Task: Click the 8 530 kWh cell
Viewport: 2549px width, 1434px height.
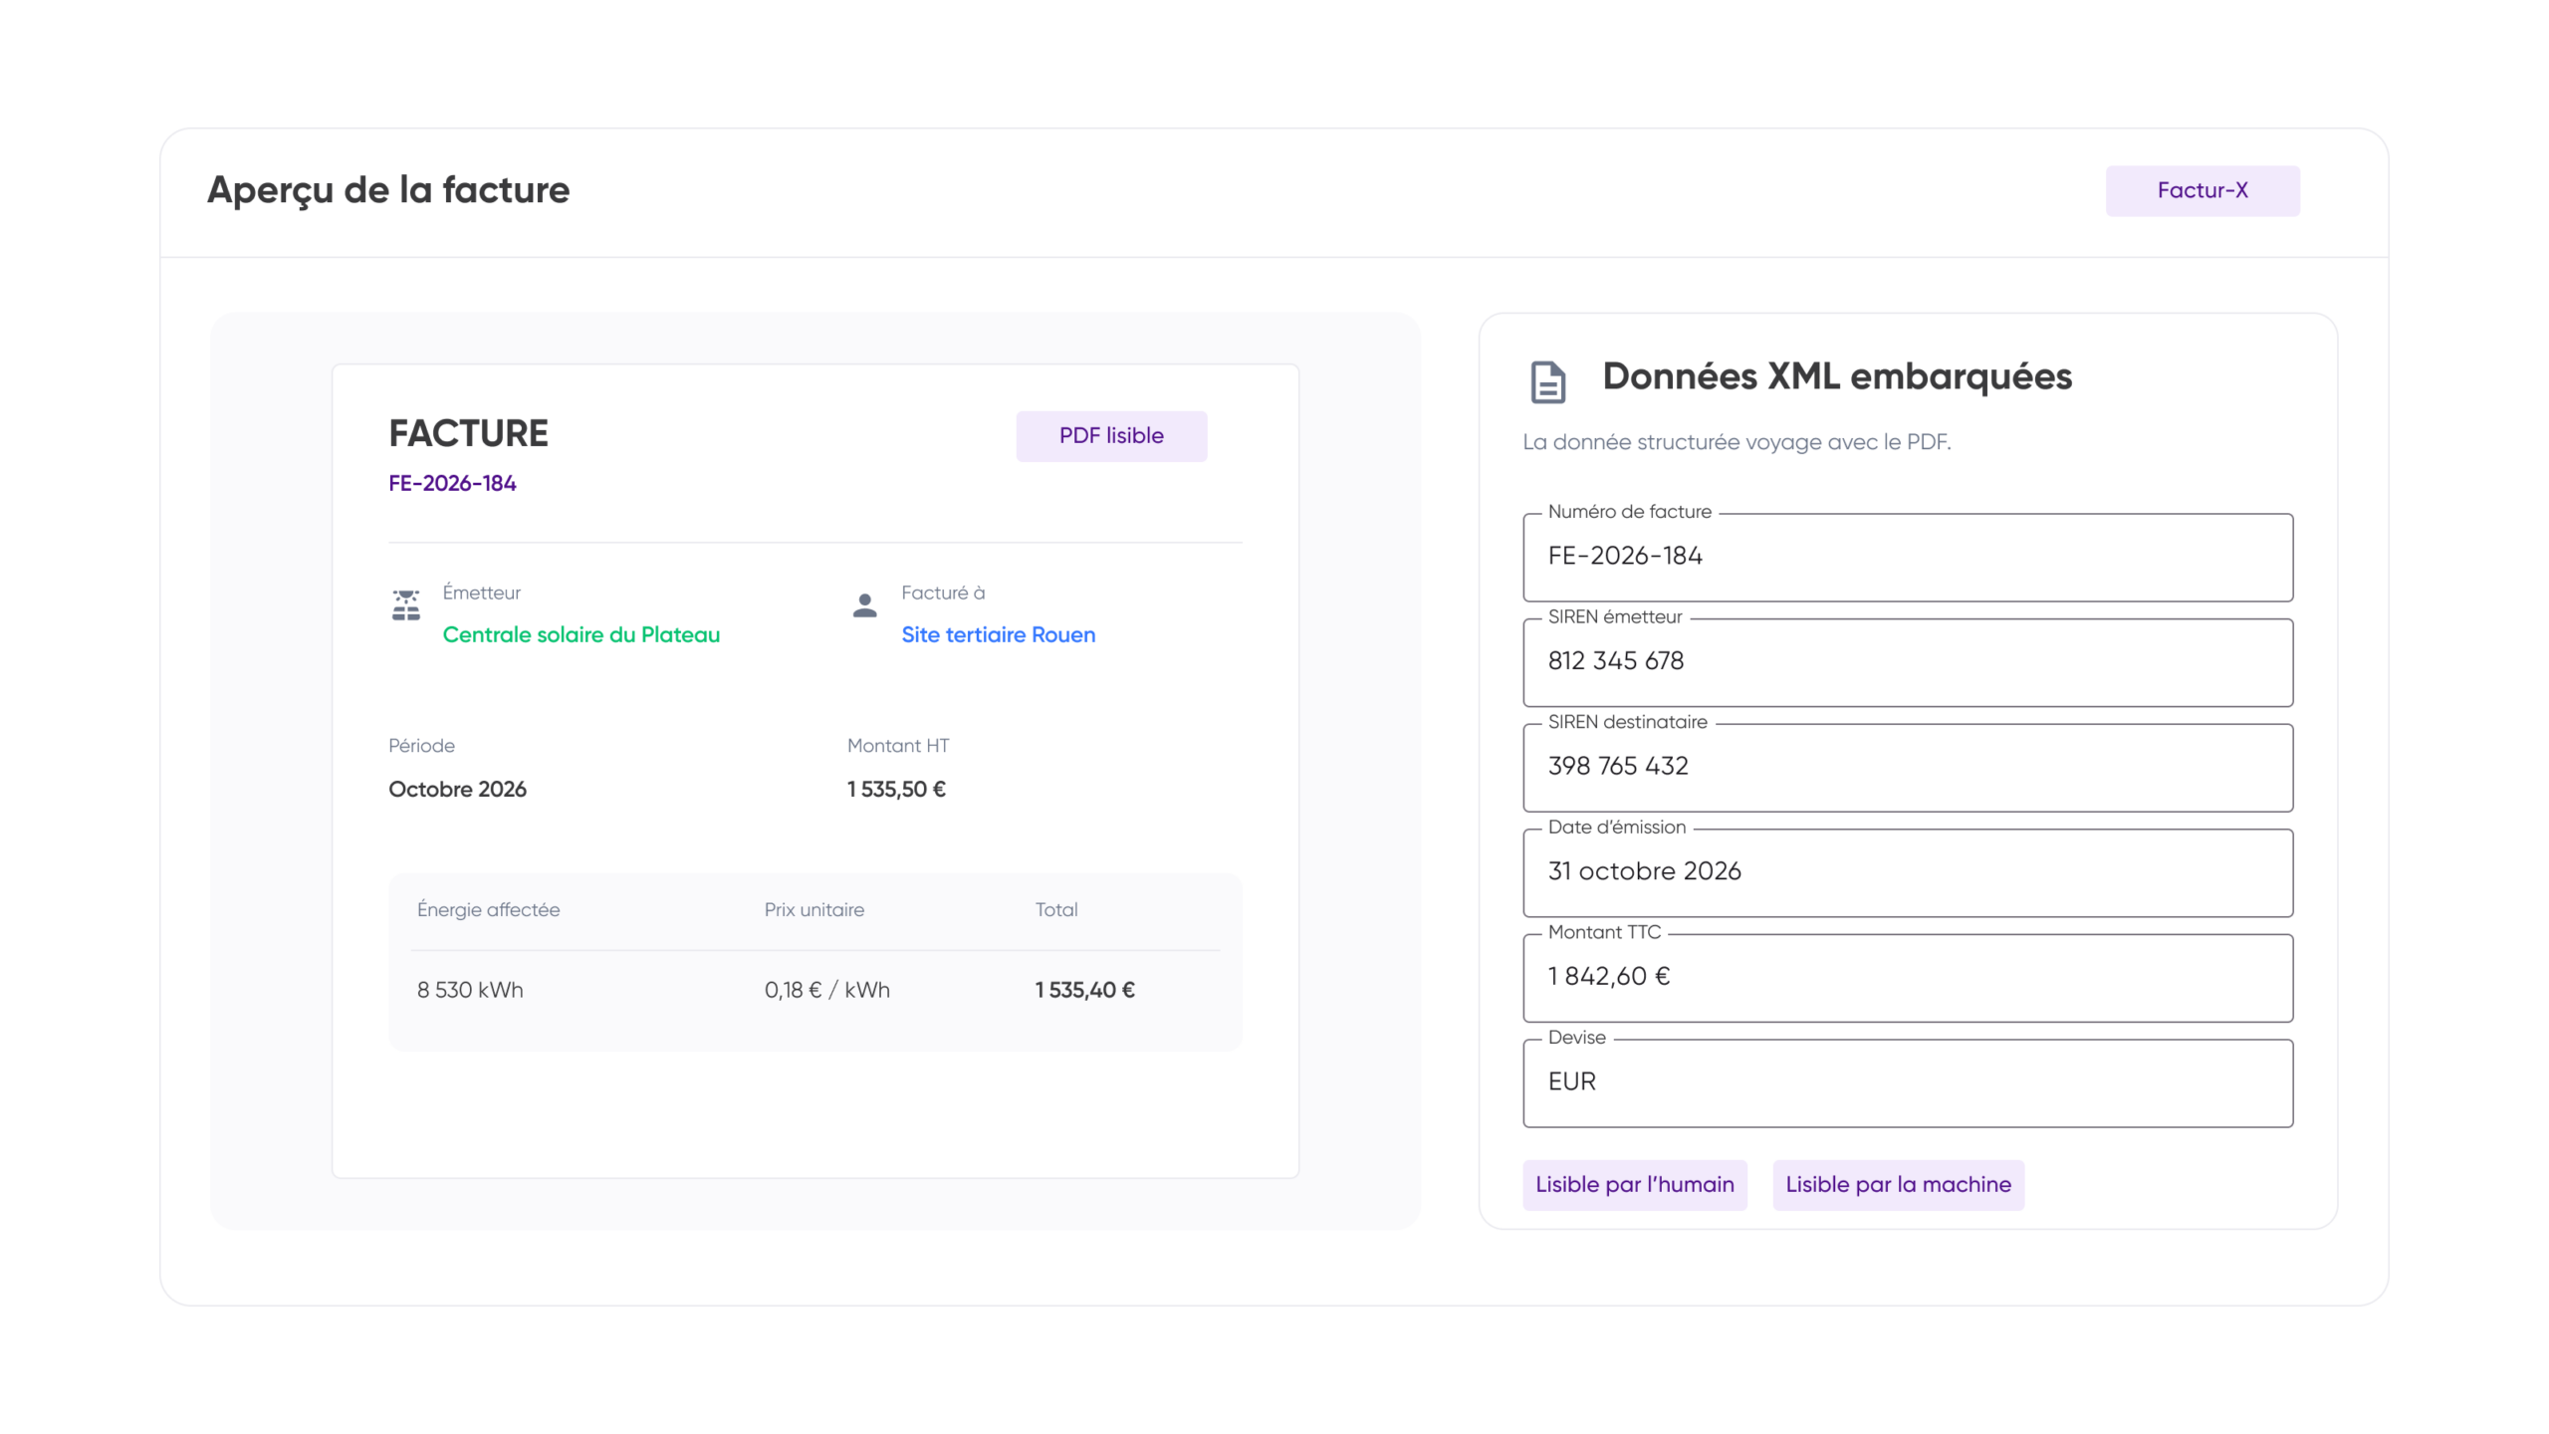Action: point(470,990)
